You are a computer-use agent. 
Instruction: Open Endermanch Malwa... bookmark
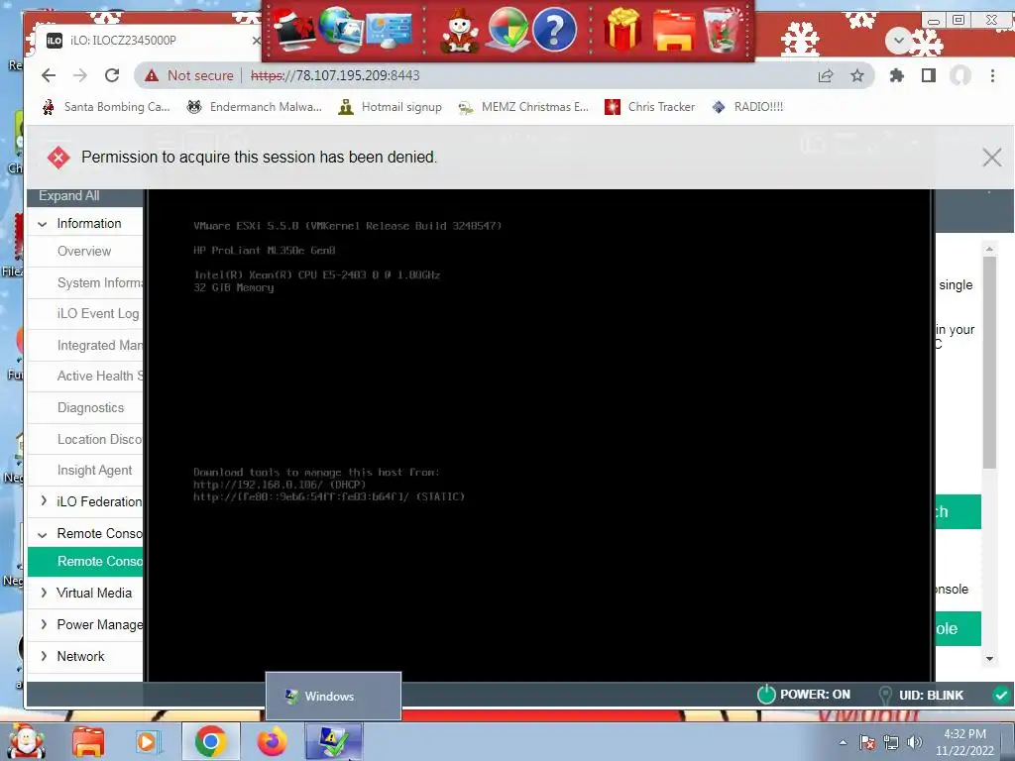tap(255, 107)
